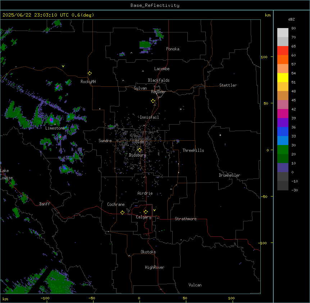Click the Sylvan label
Screen dimensions: 310x303
click(x=140, y=88)
